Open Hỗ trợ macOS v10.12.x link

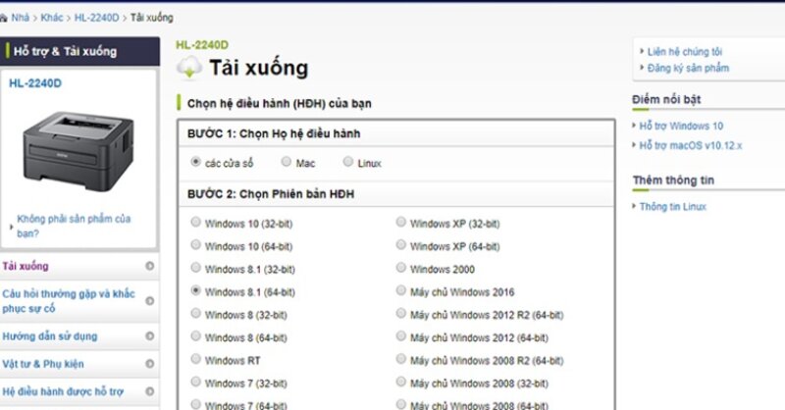[x=691, y=146]
